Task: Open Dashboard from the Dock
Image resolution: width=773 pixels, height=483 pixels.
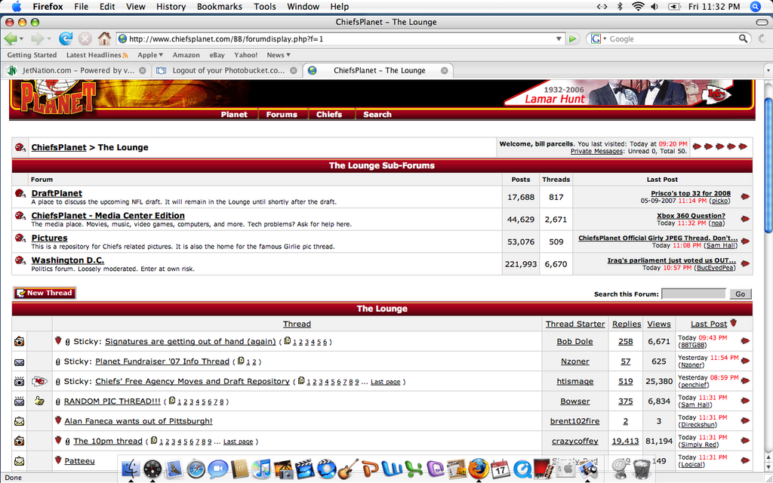Action: pyautogui.click(x=152, y=468)
